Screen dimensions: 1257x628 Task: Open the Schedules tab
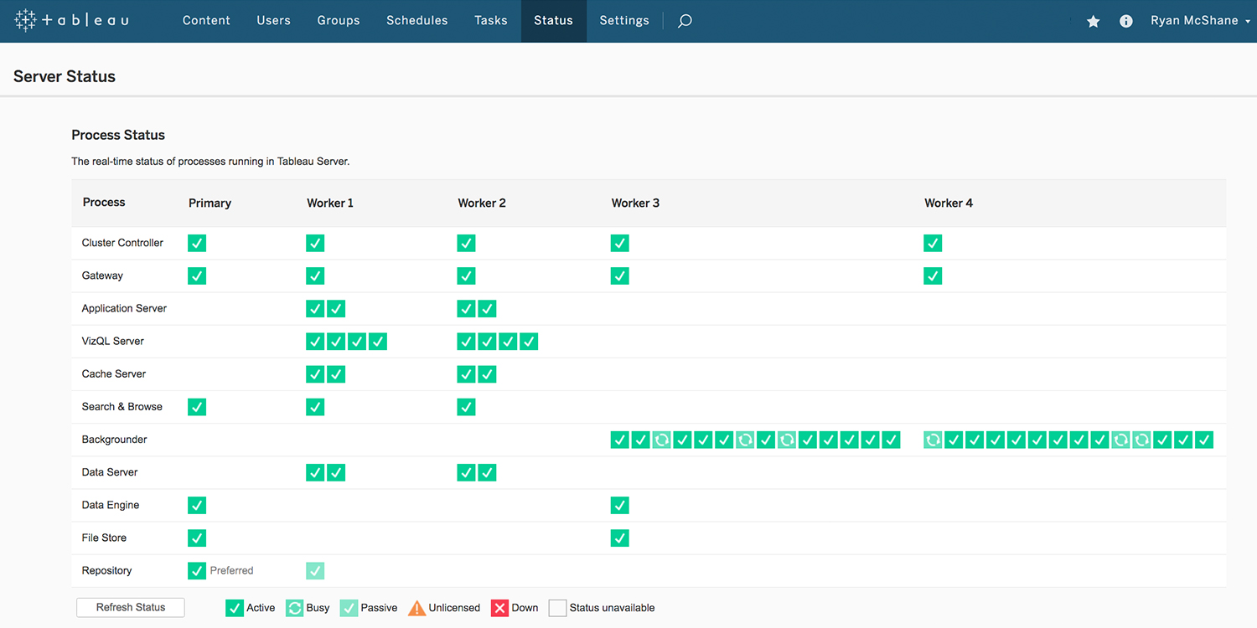click(417, 20)
